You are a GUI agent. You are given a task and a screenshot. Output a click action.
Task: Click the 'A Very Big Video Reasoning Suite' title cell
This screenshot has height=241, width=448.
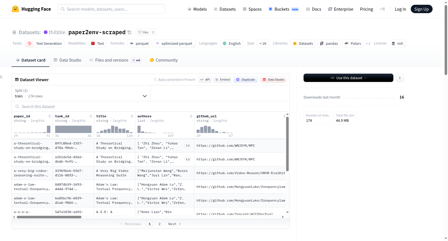tap(114, 173)
